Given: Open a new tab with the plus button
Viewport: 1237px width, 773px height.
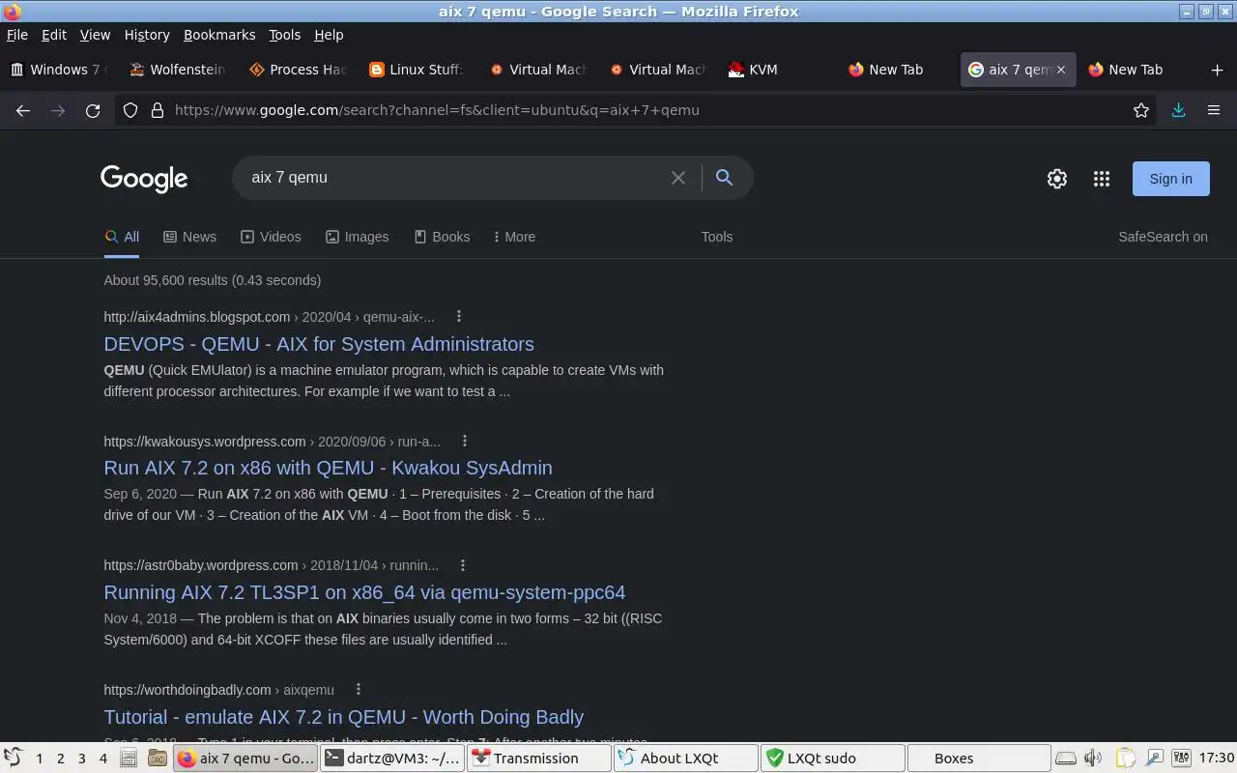Looking at the screenshot, I should pyautogui.click(x=1217, y=70).
